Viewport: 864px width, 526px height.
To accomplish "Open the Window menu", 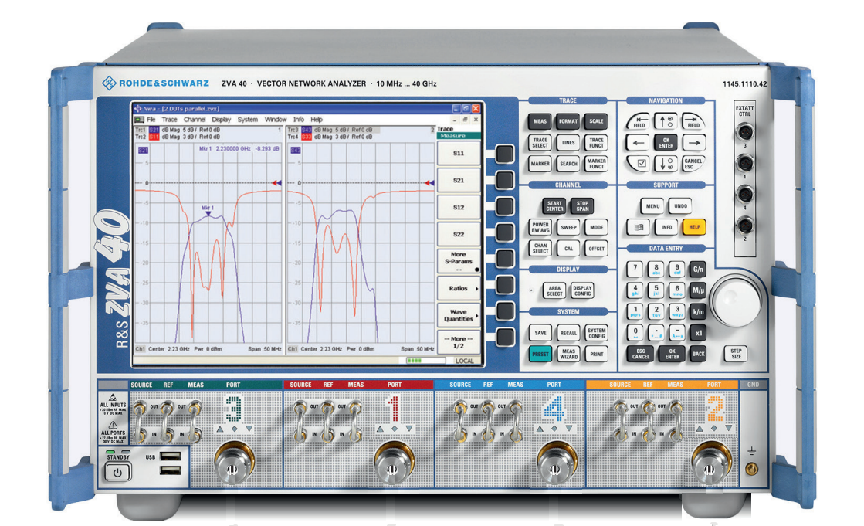I will click(276, 120).
